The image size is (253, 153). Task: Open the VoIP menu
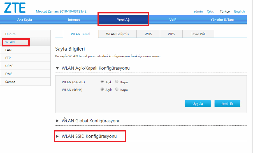[x=173, y=20]
